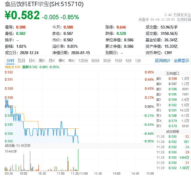Select the 日K daily candlestick tab
The width and height of the screenshot is (191, 179).
[x=32, y=61]
